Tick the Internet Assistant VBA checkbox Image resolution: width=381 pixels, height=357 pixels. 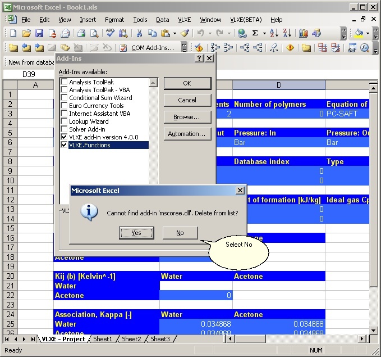pyautogui.click(x=64, y=114)
